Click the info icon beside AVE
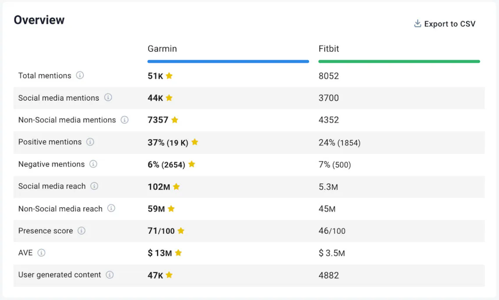This screenshot has width=499, height=300. pyautogui.click(x=42, y=253)
